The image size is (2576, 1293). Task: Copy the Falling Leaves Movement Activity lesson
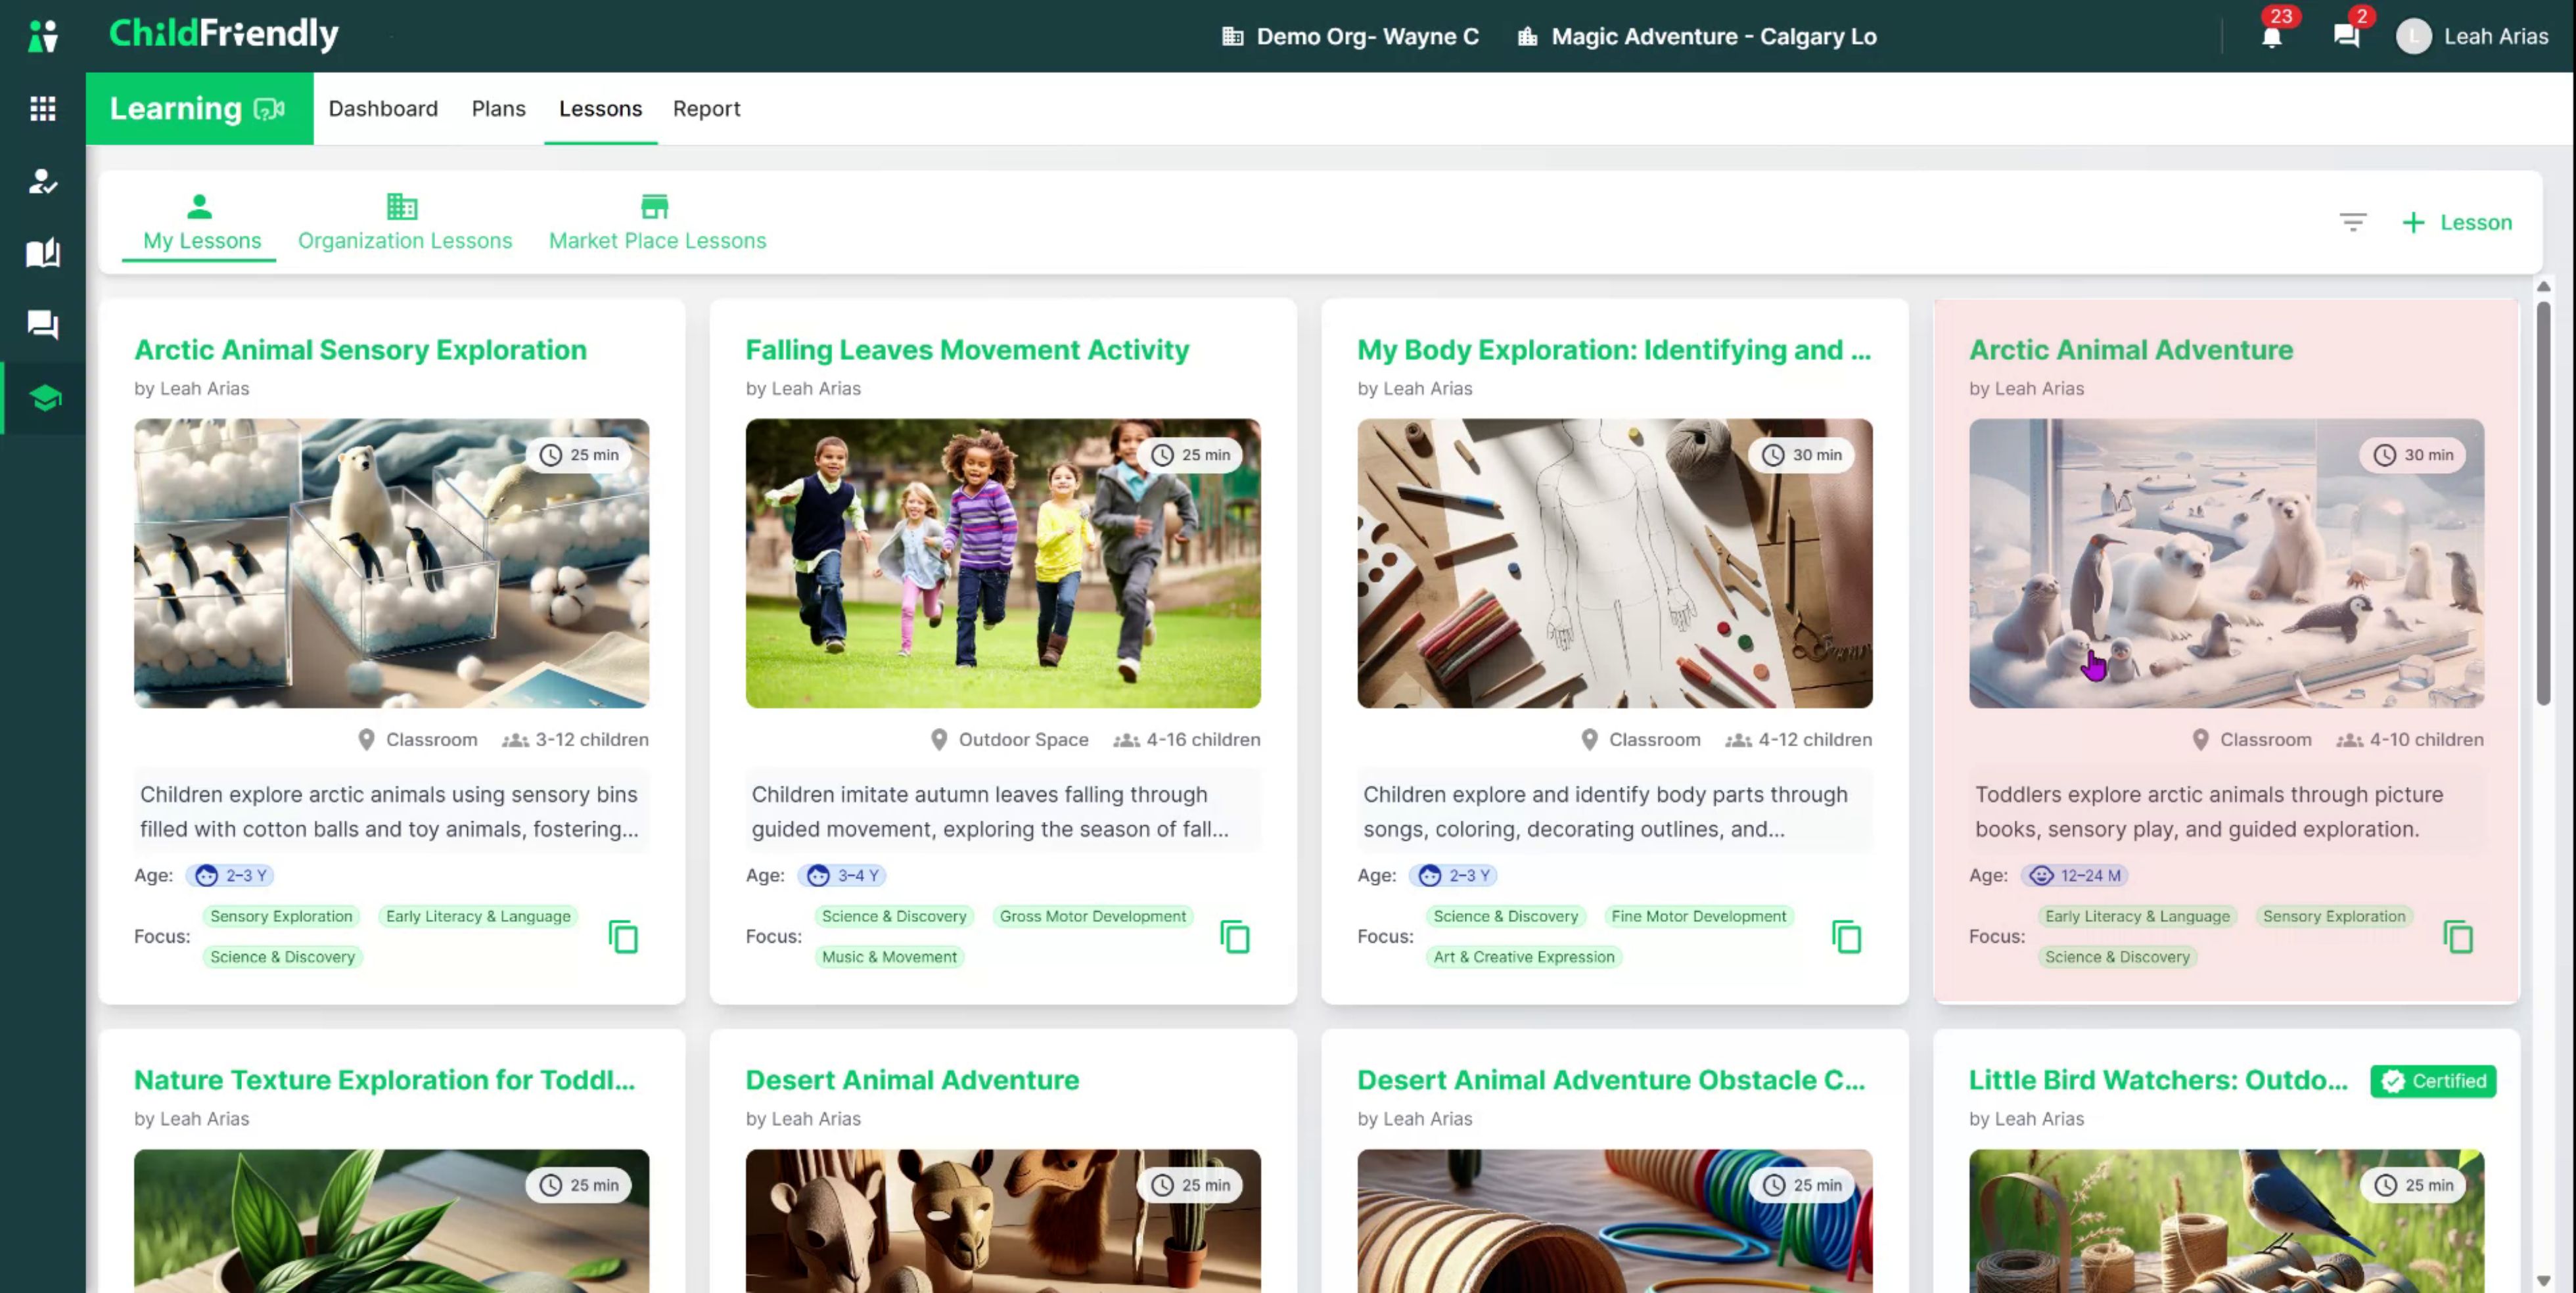coord(1235,937)
